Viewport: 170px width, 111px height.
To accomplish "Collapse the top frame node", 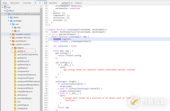I will (2, 7).
